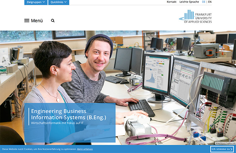This screenshot has width=236, height=153.
Task: Click the arrow icon on the cookie consent button
Action: [x=231, y=149]
